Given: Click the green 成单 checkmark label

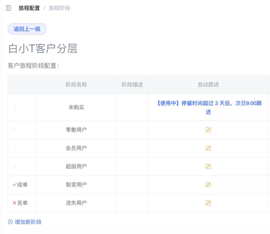Looking at the screenshot, I should pos(20,185).
